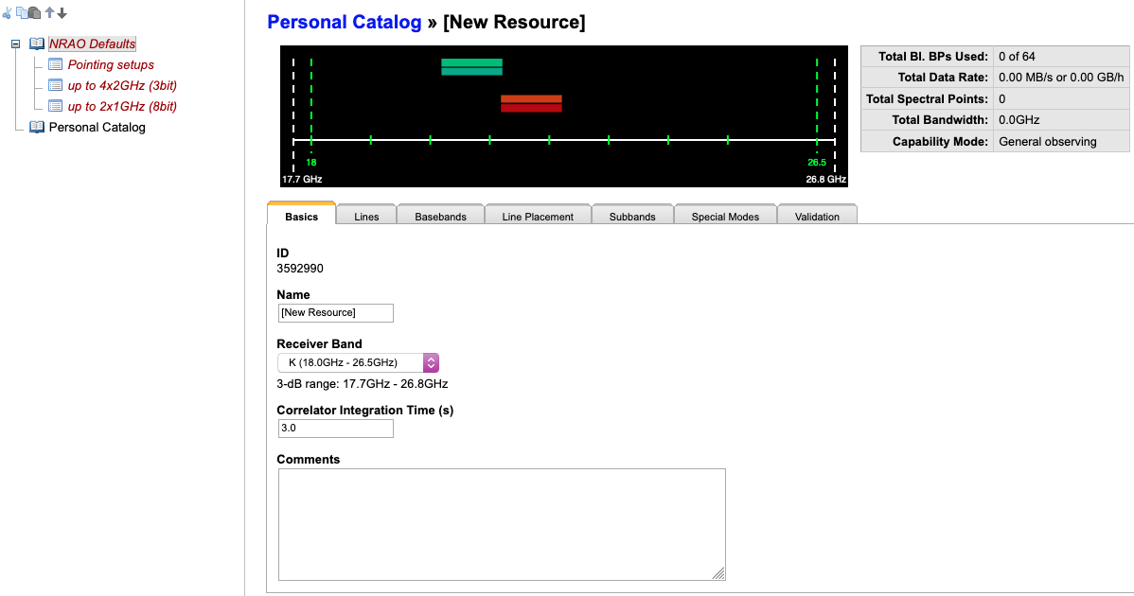1134x596 pixels.
Task: Open the Line Placement tab
Action: click(538, 216)
